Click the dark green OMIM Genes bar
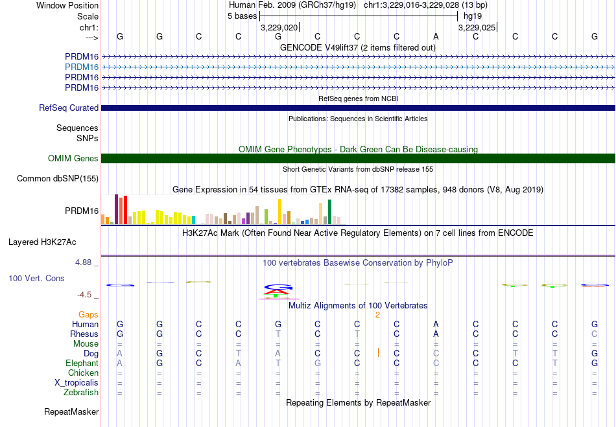Viewport: 616px width, 427px height. tap(359, 159)
